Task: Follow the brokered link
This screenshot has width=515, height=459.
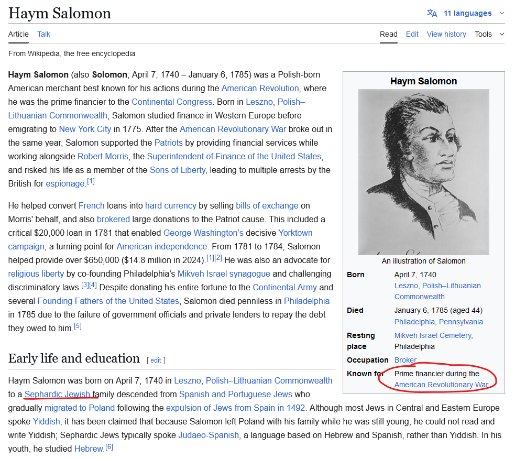Action: 113,219
